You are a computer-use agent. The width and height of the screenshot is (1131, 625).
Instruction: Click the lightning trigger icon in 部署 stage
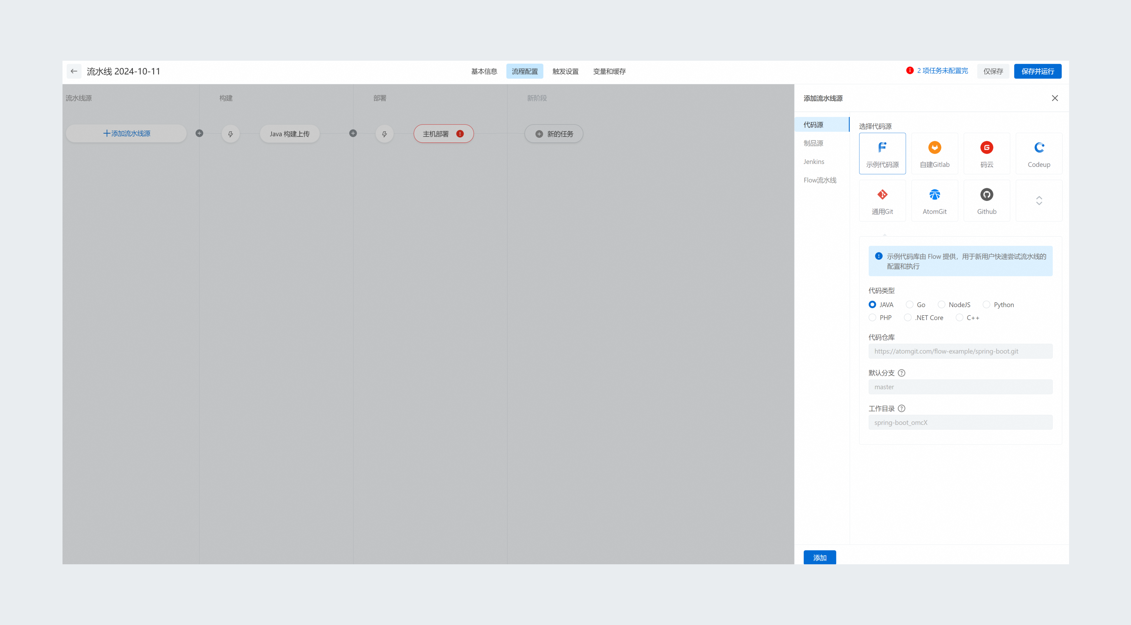coord(384,134)
